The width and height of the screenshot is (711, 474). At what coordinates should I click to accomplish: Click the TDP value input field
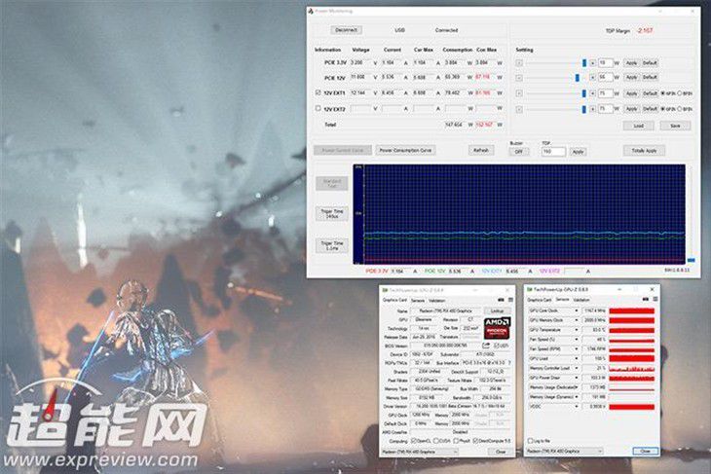[553, 152]
